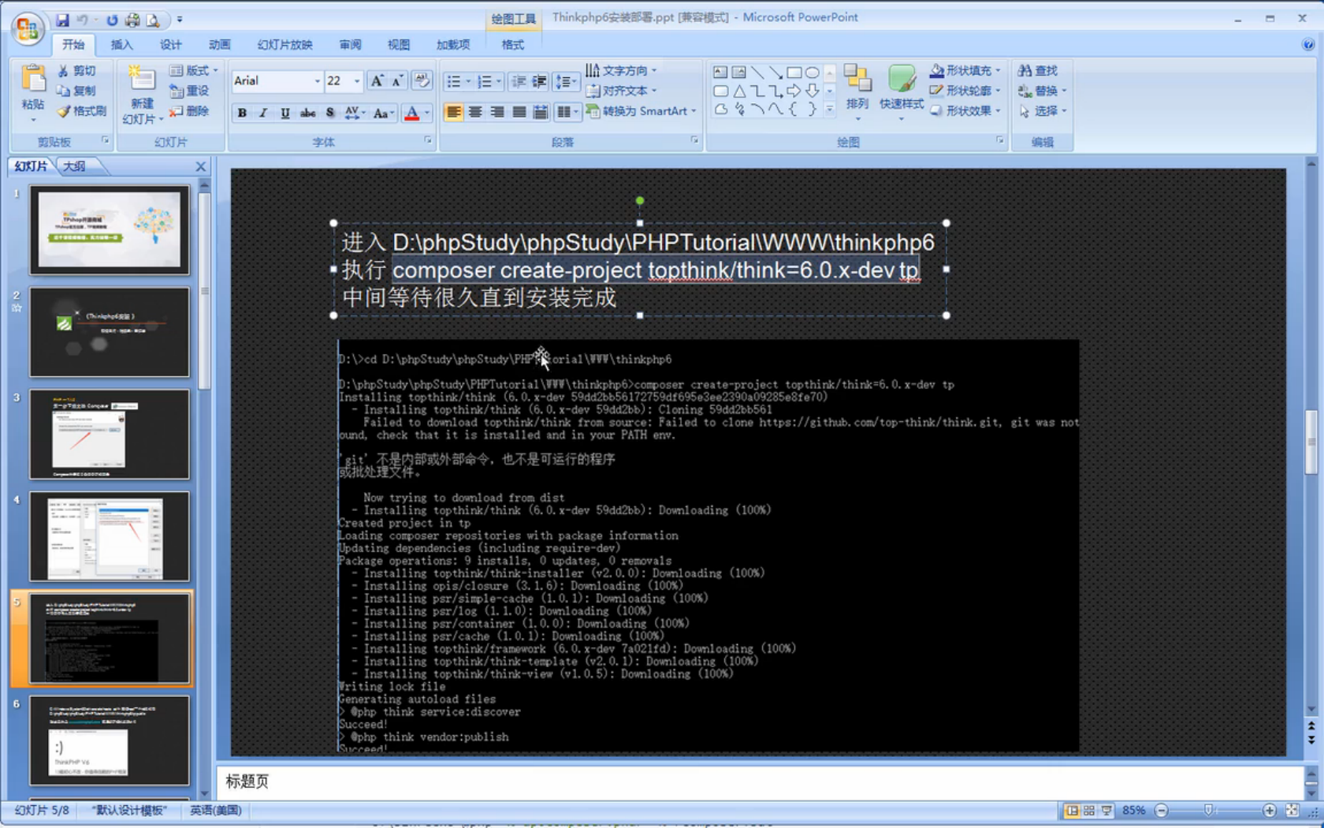This screenshot has height=828, width=1324.
Task: Align text left
Action: 453,113
